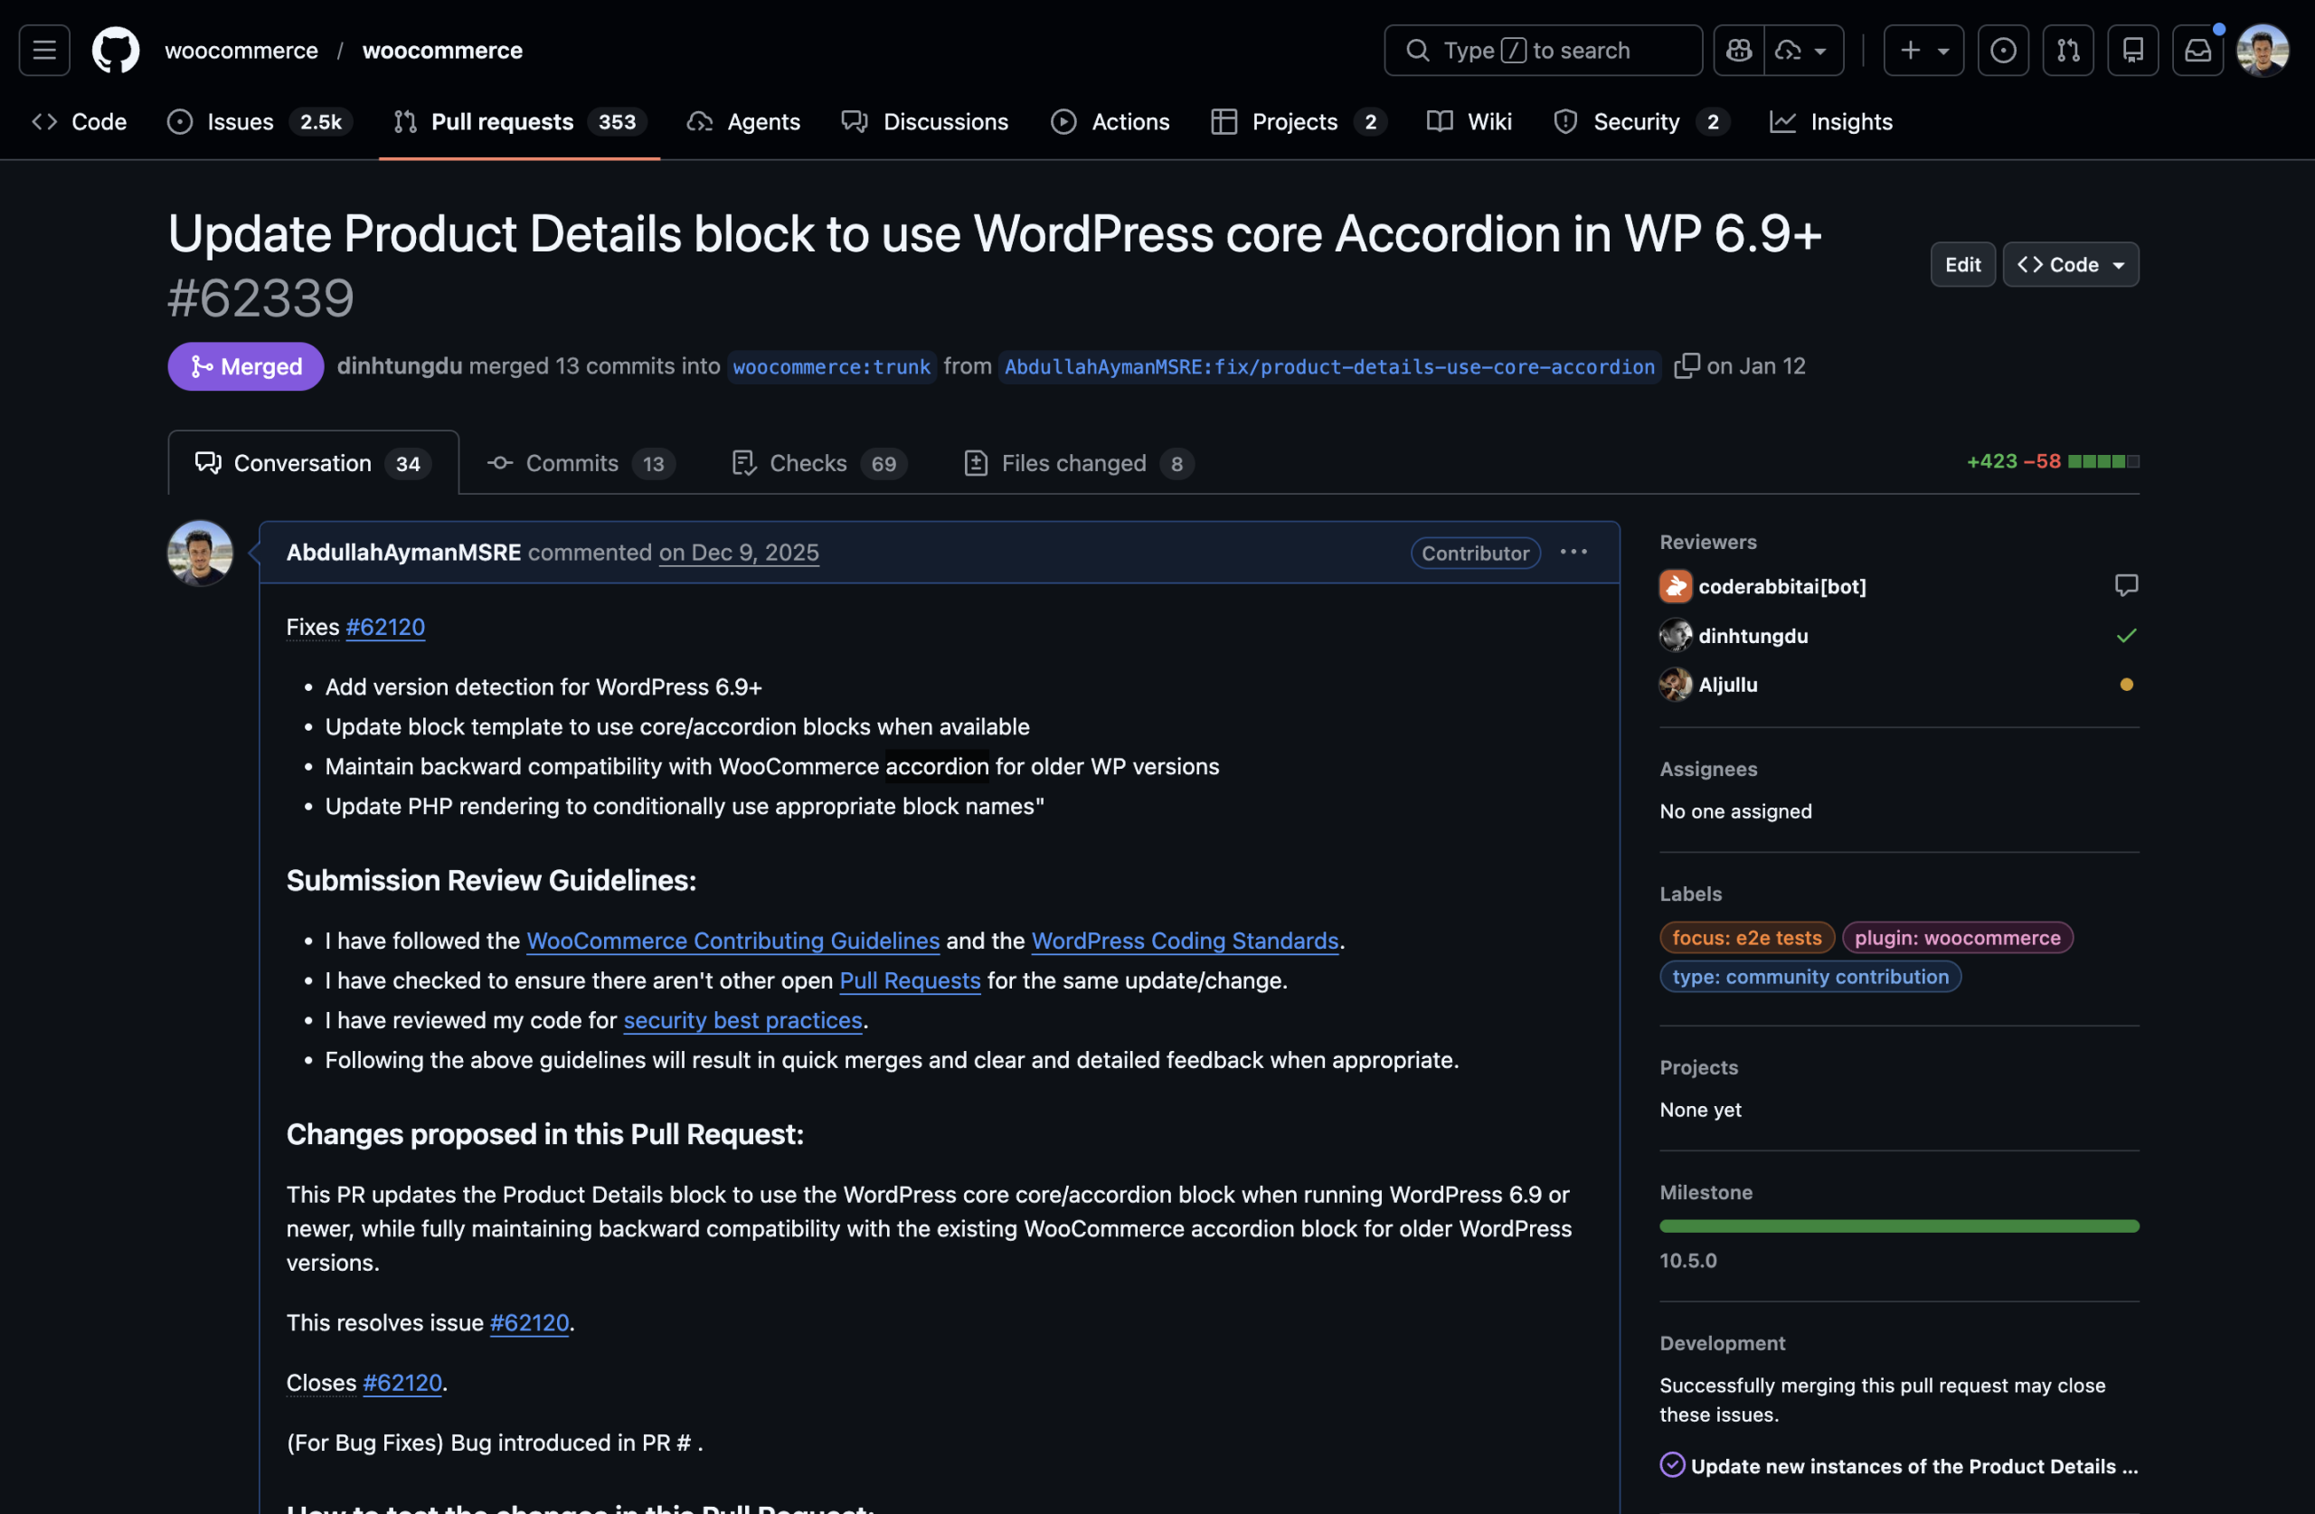The height and width of the screenshot is (1514, 2315).
Task: Click the pull requests icon in header
Action: [2068, 50]
